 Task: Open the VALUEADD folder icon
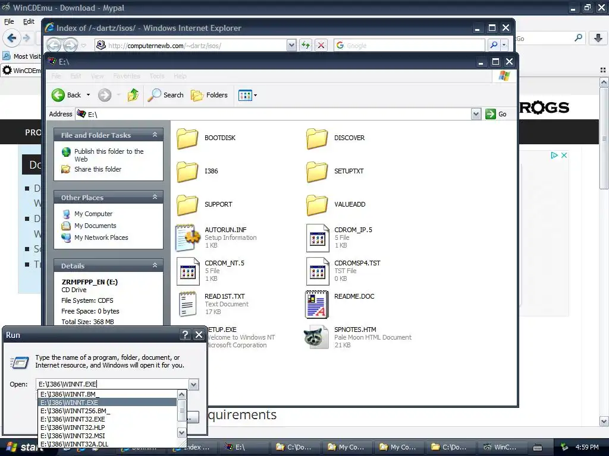coord(317,205)
